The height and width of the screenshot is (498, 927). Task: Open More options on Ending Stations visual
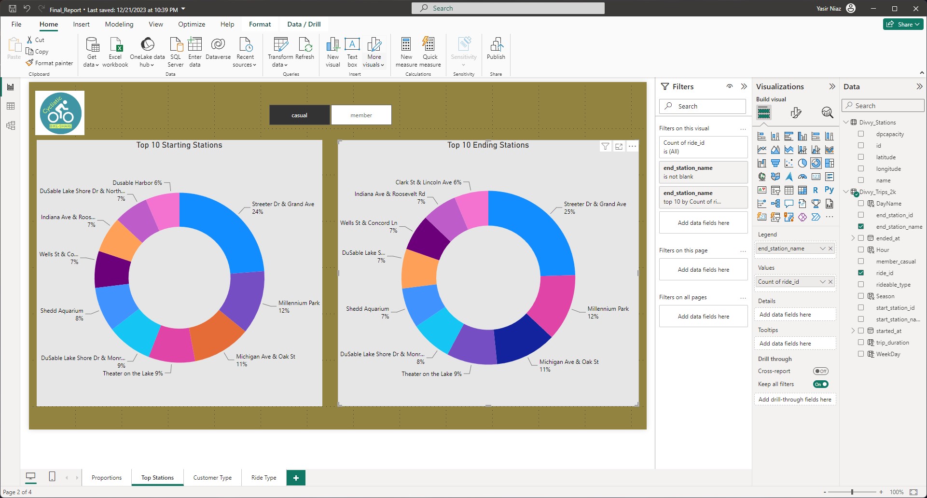click(632, 146)
